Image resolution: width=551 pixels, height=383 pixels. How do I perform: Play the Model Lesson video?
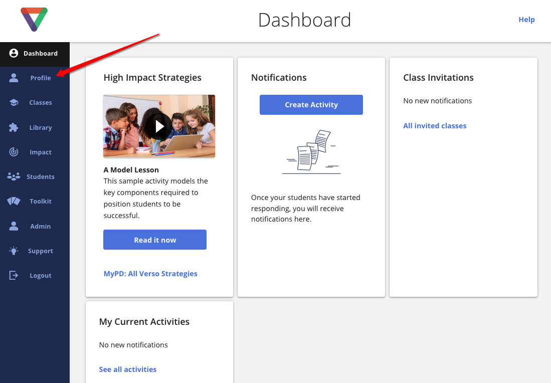click(159, 126)
